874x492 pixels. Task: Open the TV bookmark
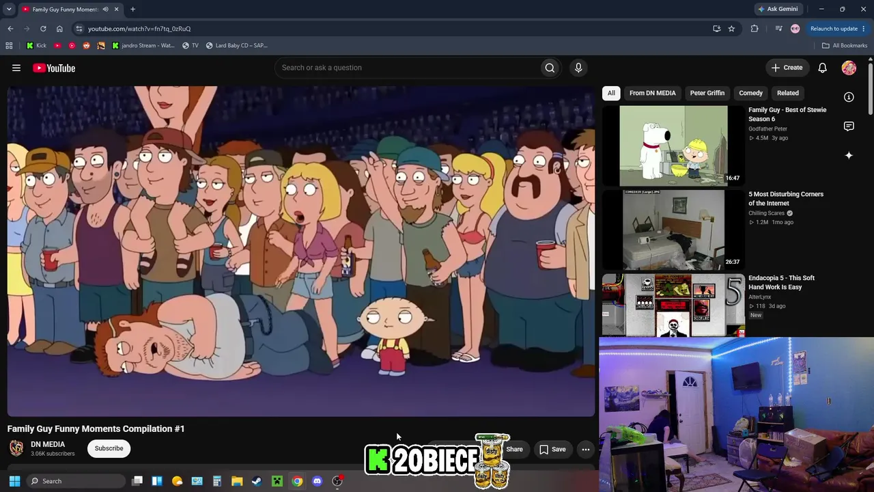point(191,46)
